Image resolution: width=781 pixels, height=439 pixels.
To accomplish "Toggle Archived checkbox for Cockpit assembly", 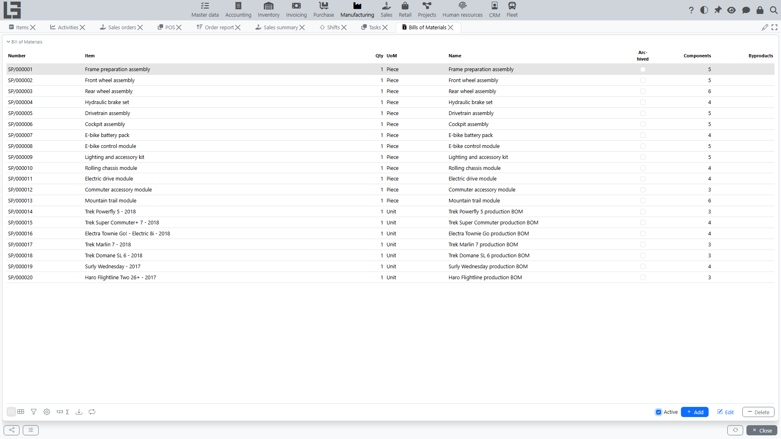I will click(x=643, y=124).
